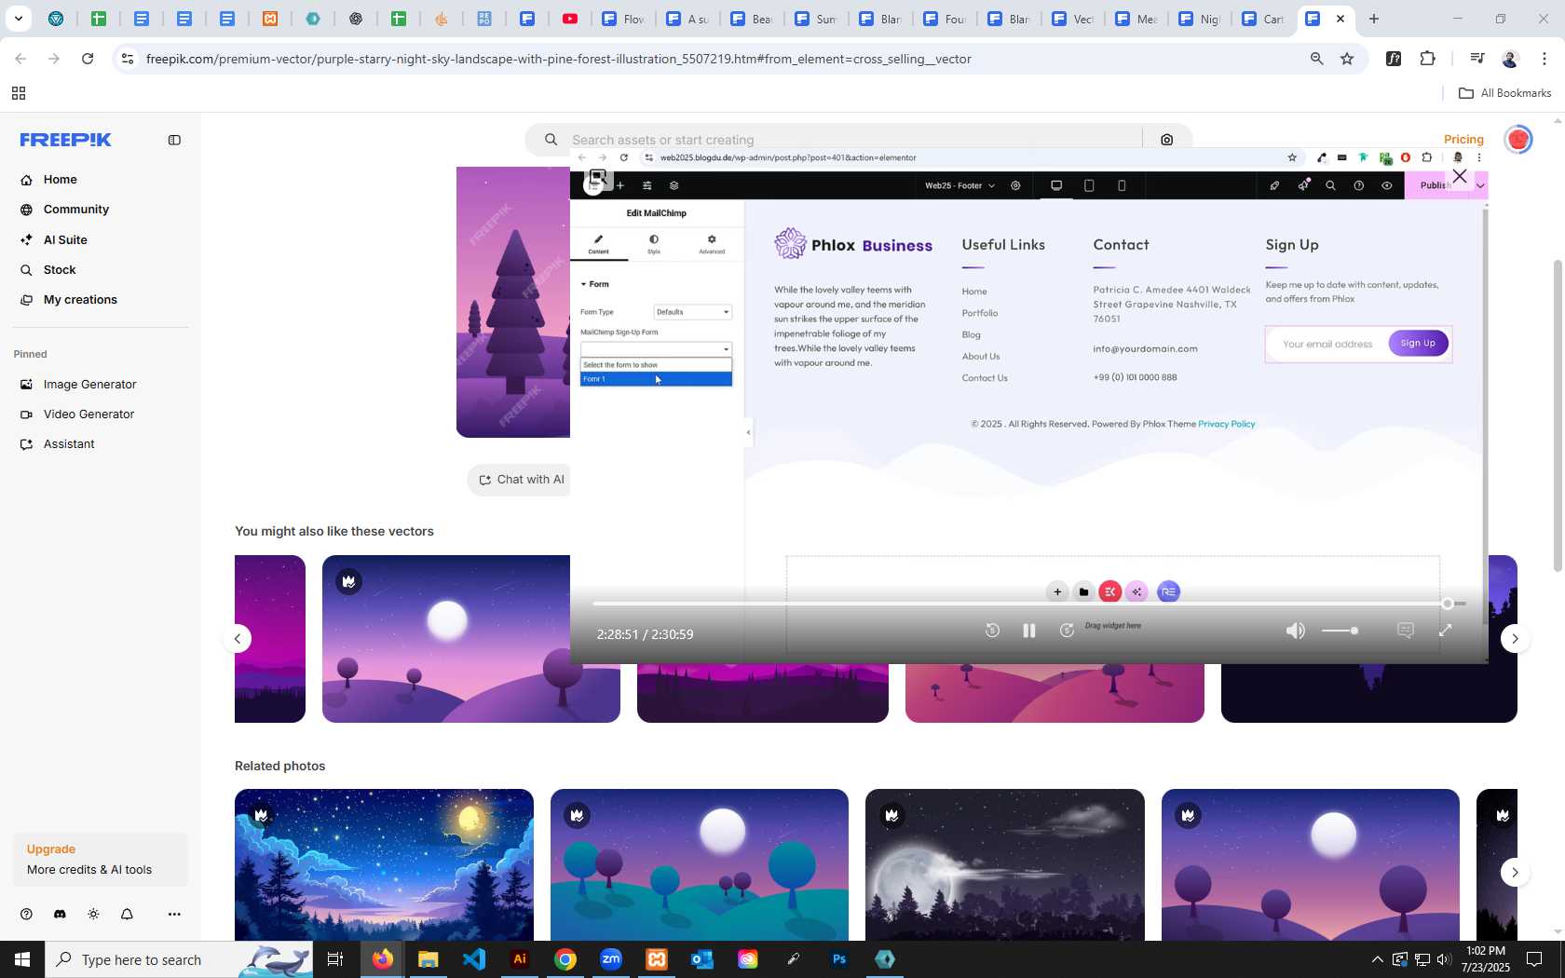Open My creations
Image resolution: width=1565 pixels, height=978 pixels.
[80, 299]
